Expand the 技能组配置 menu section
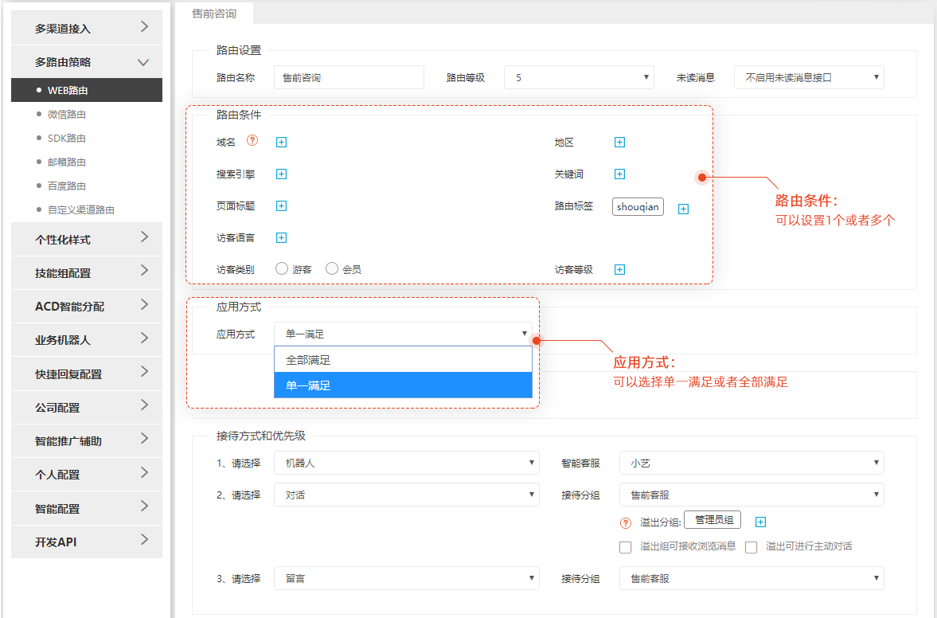 tap(87, 272)
